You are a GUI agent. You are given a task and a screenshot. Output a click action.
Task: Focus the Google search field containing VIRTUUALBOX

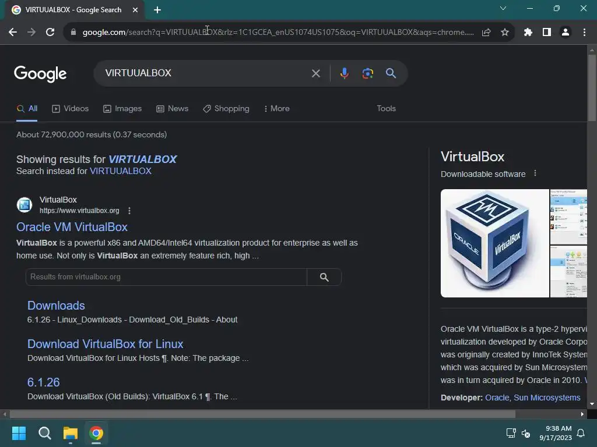[x=206, y=73]
